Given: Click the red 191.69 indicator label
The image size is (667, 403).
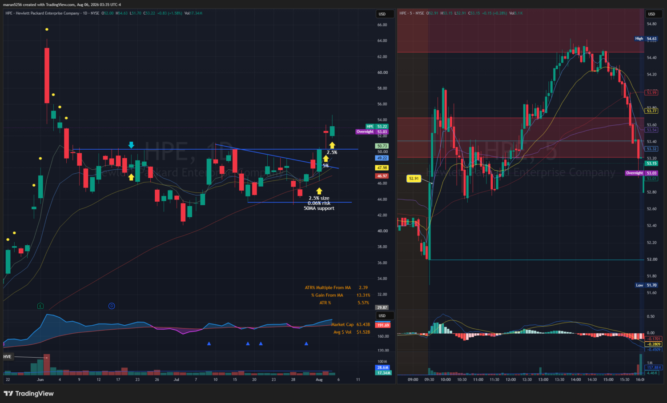Looking at the screenshot, I should tap(383, 325).
